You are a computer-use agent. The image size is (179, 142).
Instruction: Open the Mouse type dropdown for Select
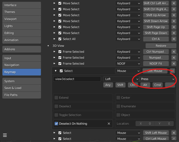(x=128, y=71)
